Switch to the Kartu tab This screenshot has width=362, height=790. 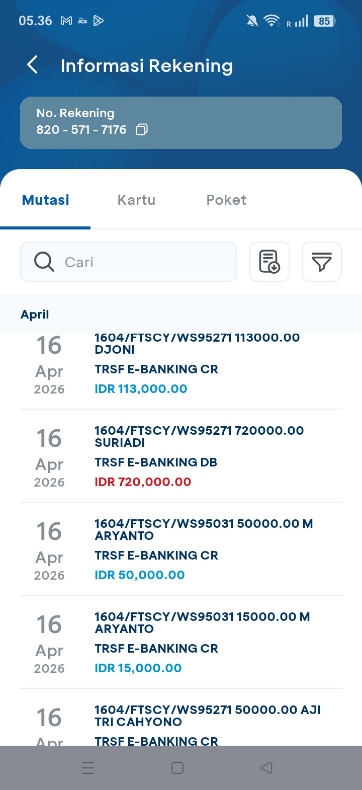coord(136,200)
